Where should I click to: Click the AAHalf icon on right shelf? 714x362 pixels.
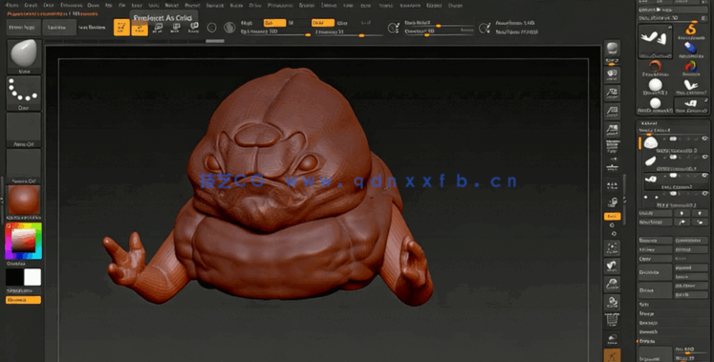point(613,129)
